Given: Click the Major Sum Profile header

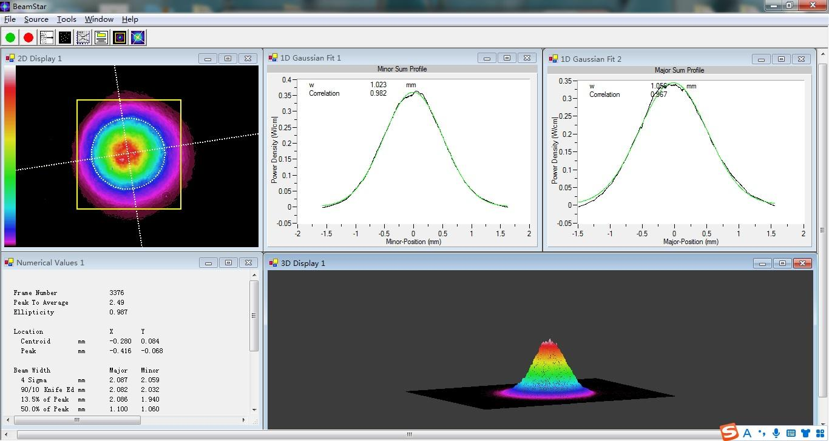Looking at the screenshot, I should coord(679,70).
